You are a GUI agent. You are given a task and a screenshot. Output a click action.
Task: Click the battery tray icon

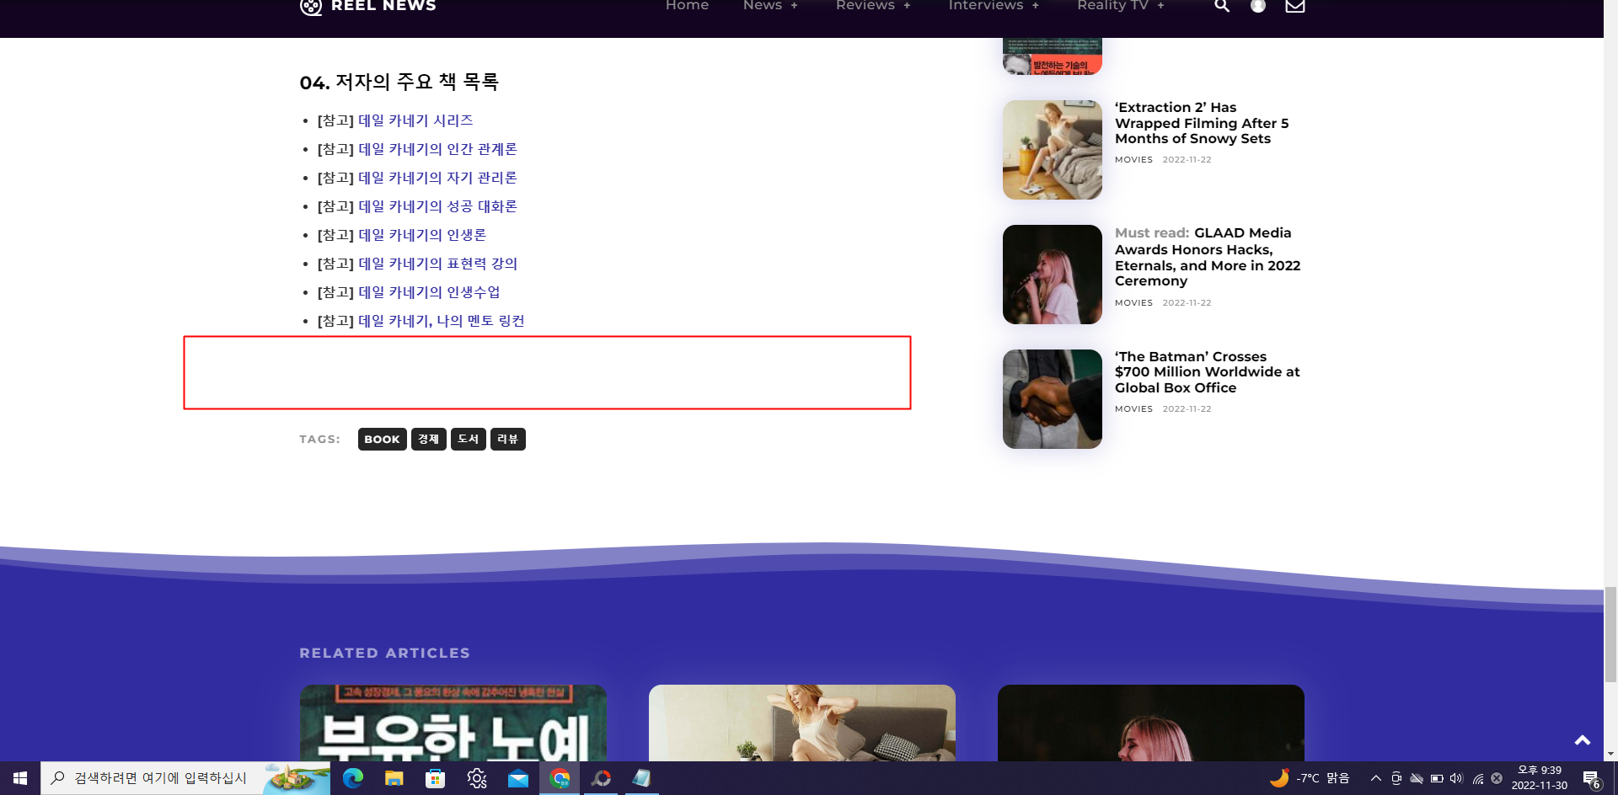1437,778
